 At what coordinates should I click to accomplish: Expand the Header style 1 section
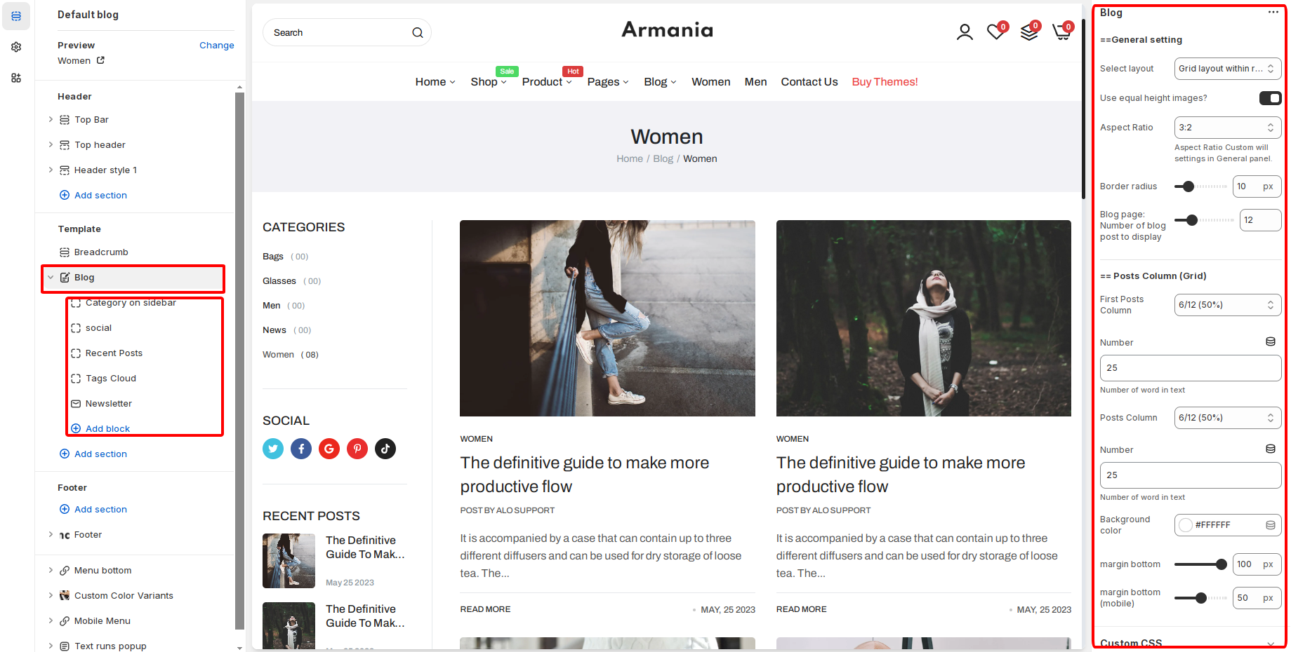pos(51,170)
